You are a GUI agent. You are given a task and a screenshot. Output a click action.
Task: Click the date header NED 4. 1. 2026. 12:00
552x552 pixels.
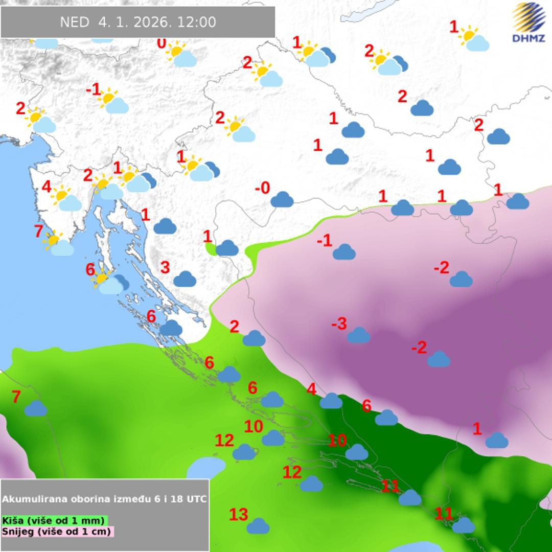(138, 22)
